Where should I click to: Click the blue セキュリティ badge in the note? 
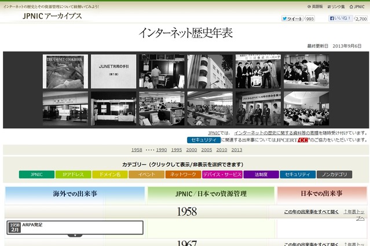[x=204, y=140]
